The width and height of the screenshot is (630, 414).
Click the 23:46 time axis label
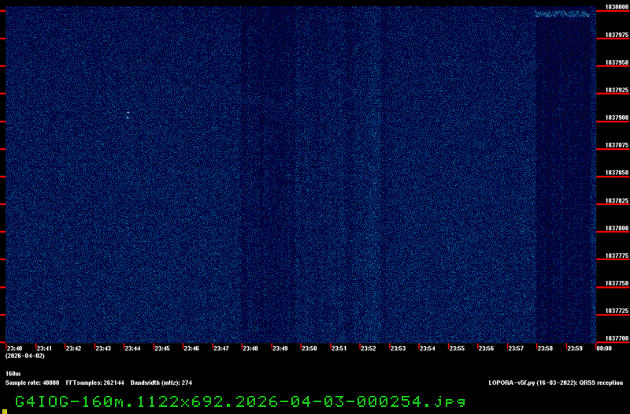coord(191,349)
